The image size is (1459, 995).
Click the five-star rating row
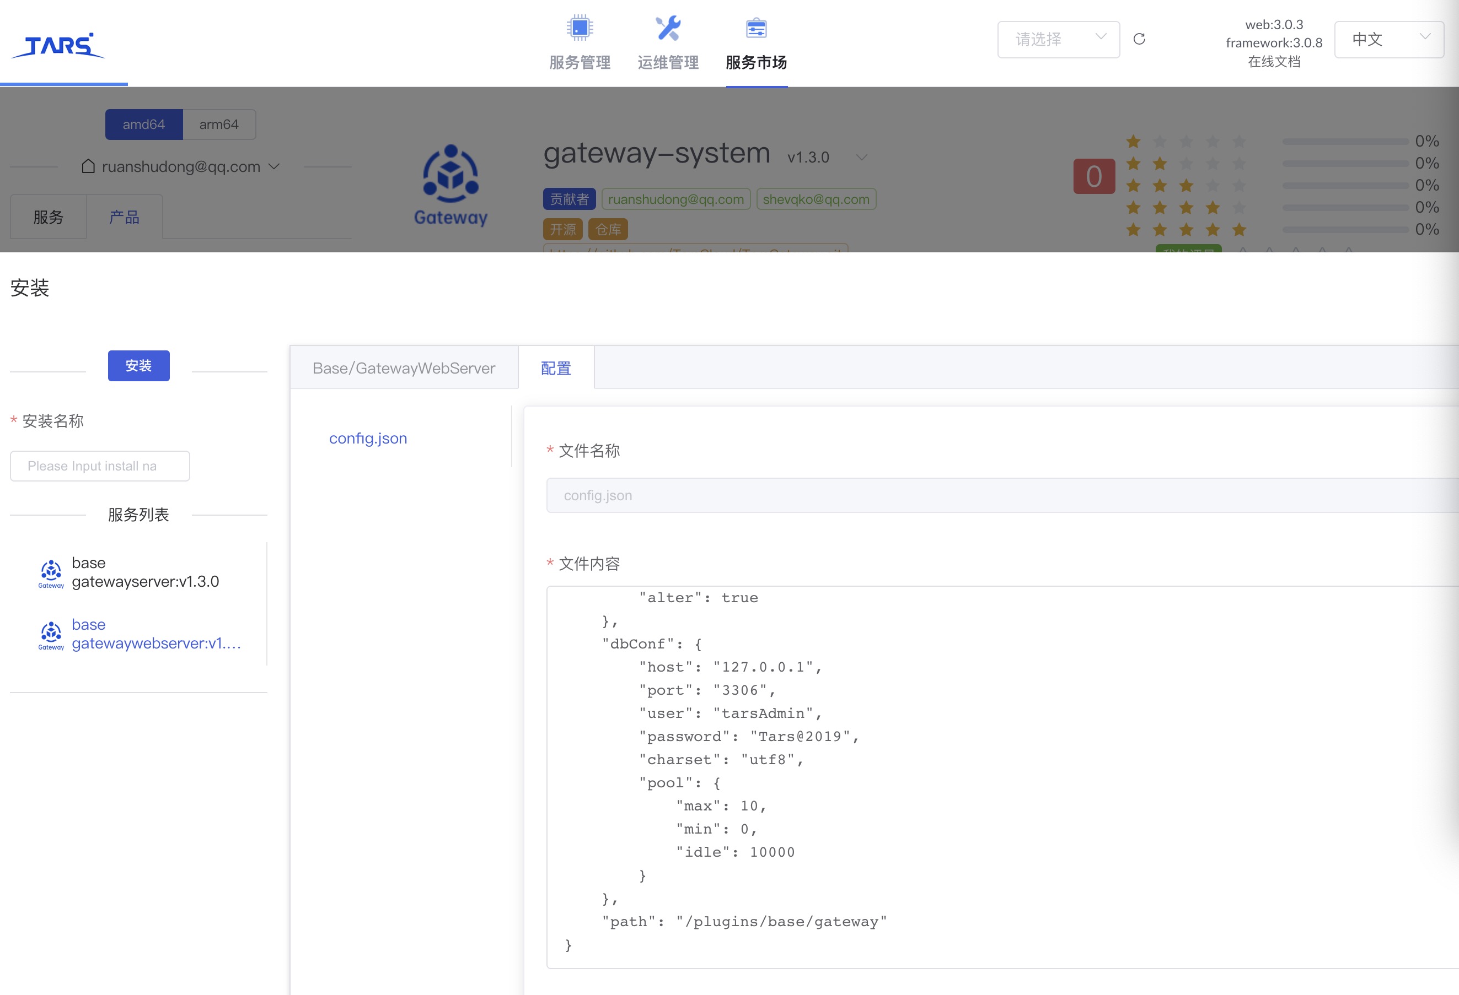coord(1186,230)
